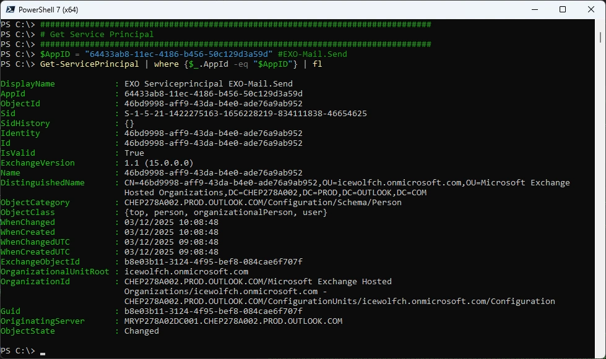The height and width of the screenshot is (359, 606).
Task: Minimize the PowerShell 7 window
Action: (x=533, y=9)
